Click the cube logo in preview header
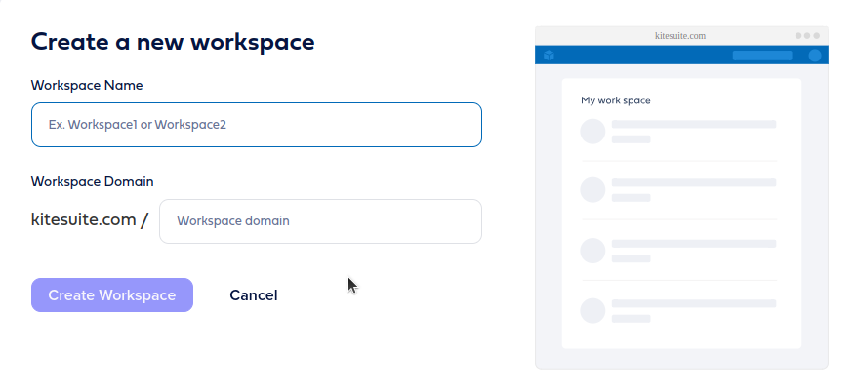The height and width of the screenshot is (392, 857). click(x=549, y=56)
